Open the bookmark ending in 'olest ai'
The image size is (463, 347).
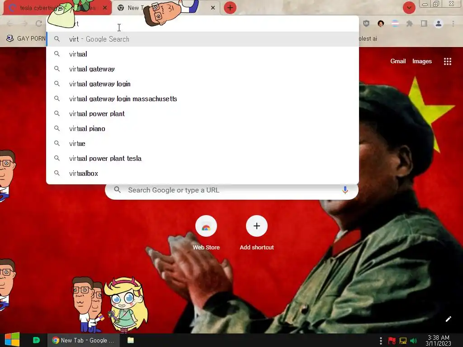(x=368, y=39)
